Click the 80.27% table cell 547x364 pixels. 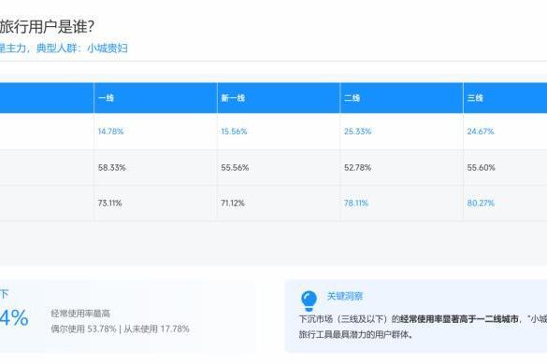505,203
